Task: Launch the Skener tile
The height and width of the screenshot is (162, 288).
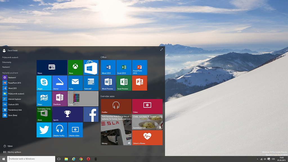Action: tap(60, 83)
